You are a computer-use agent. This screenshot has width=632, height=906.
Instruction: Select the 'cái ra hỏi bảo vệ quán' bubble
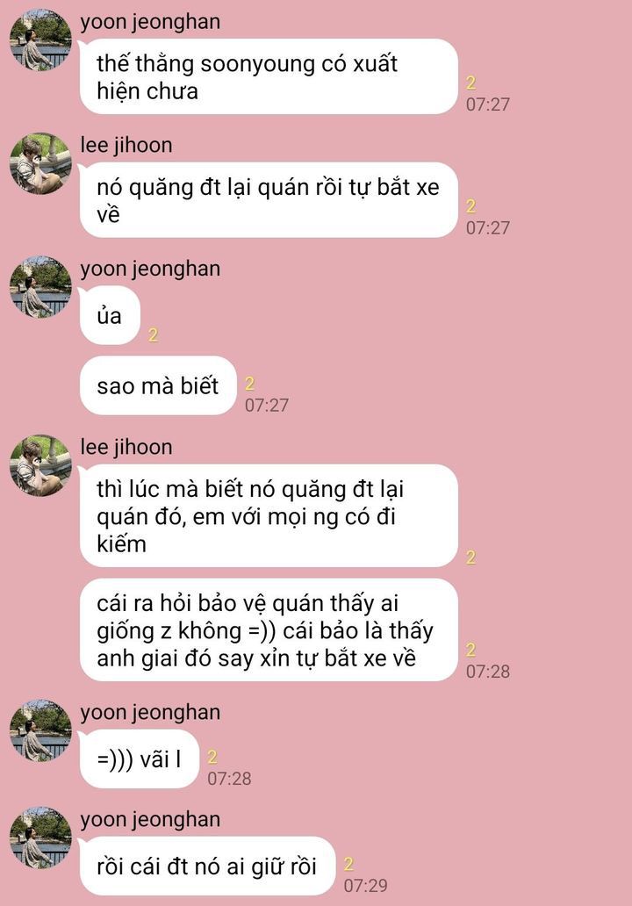coord(269,629)
